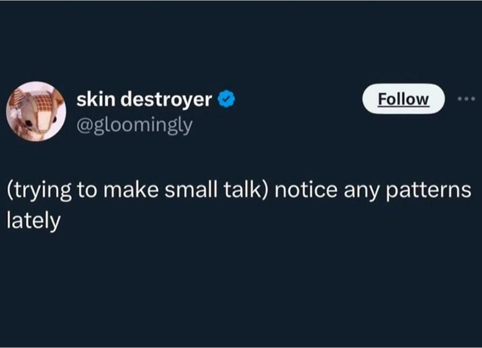Click the author name beside the avatar

(x=144, y=99)
